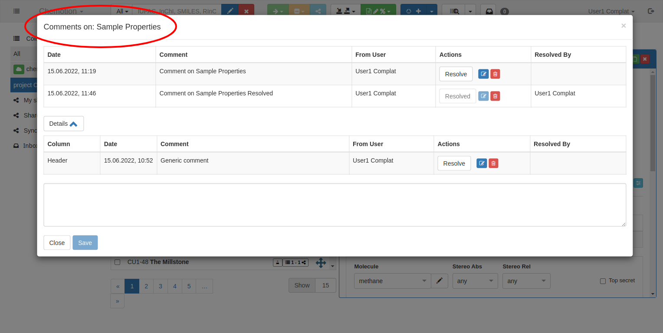663x333 pixels.
Task: Click the hamburger menu icon in top navbar
Action: (x=16, y=11)
